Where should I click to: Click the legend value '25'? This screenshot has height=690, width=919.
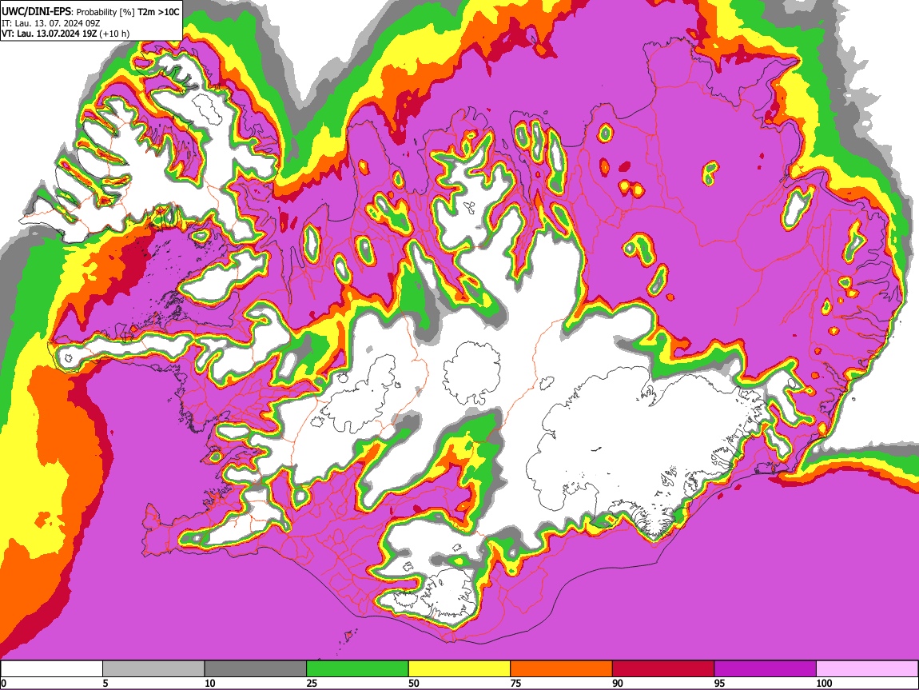click(312, 683)
